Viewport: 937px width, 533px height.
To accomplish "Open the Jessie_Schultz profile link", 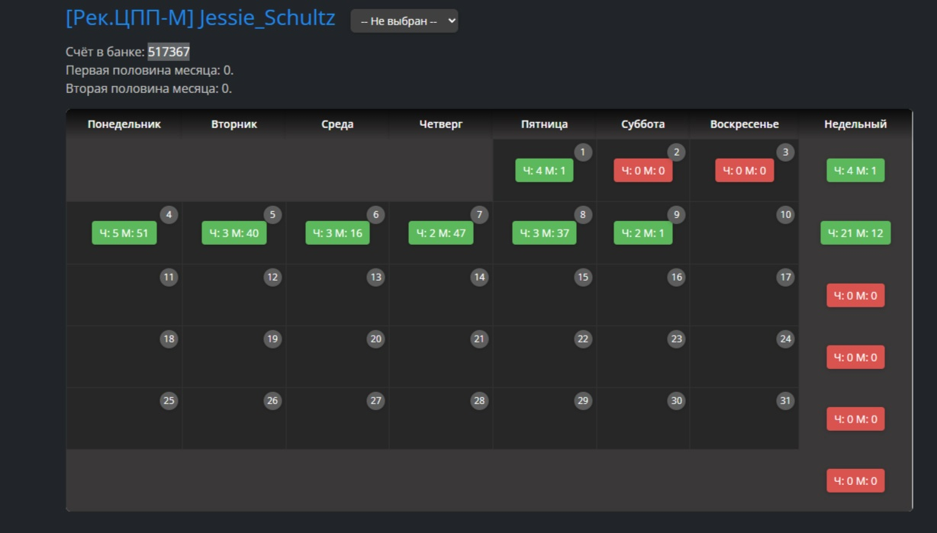I will [x=201, y=18].
